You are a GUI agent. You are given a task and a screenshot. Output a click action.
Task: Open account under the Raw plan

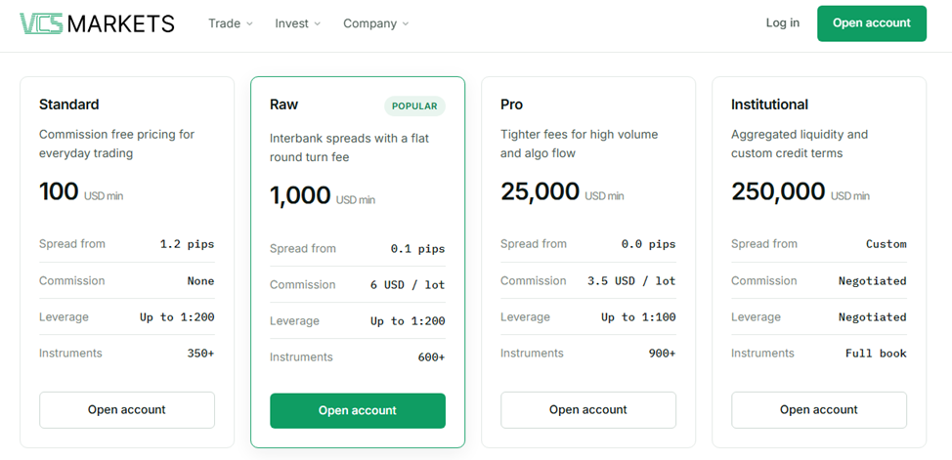pyautogui.click(x=358, y=411)
